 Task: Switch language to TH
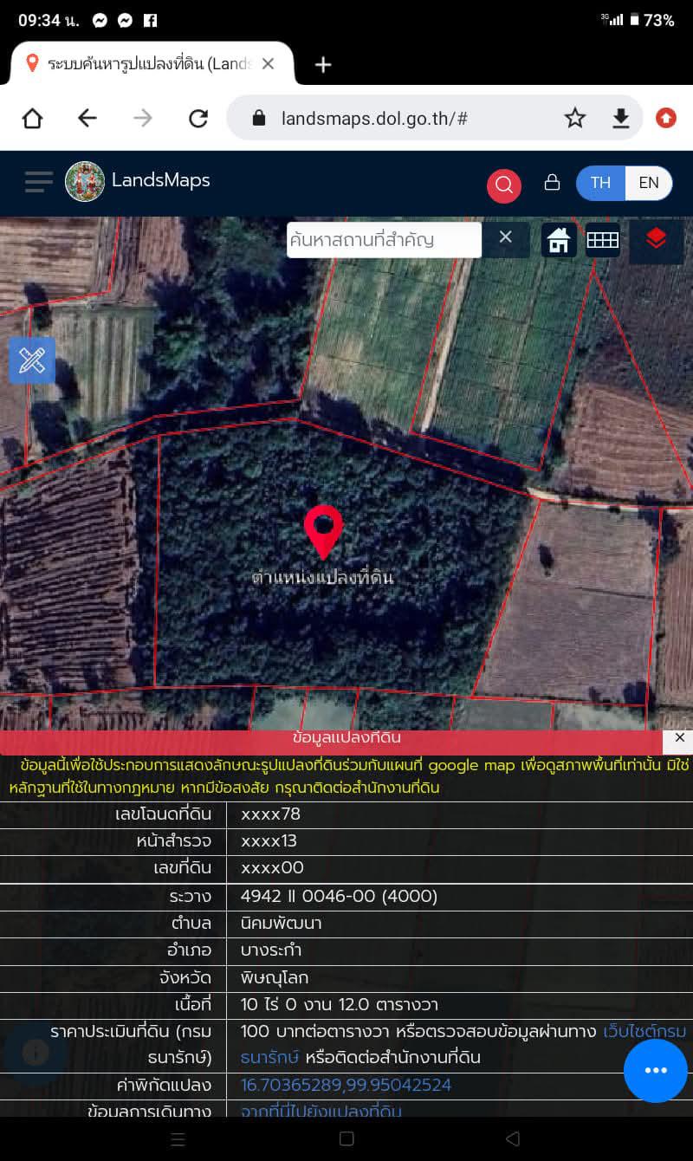[x=600, y=183]
